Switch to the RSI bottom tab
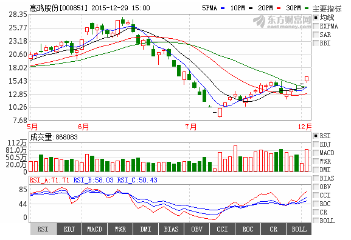The height and width of the screenshot is (240, 351). click(43, 229)
